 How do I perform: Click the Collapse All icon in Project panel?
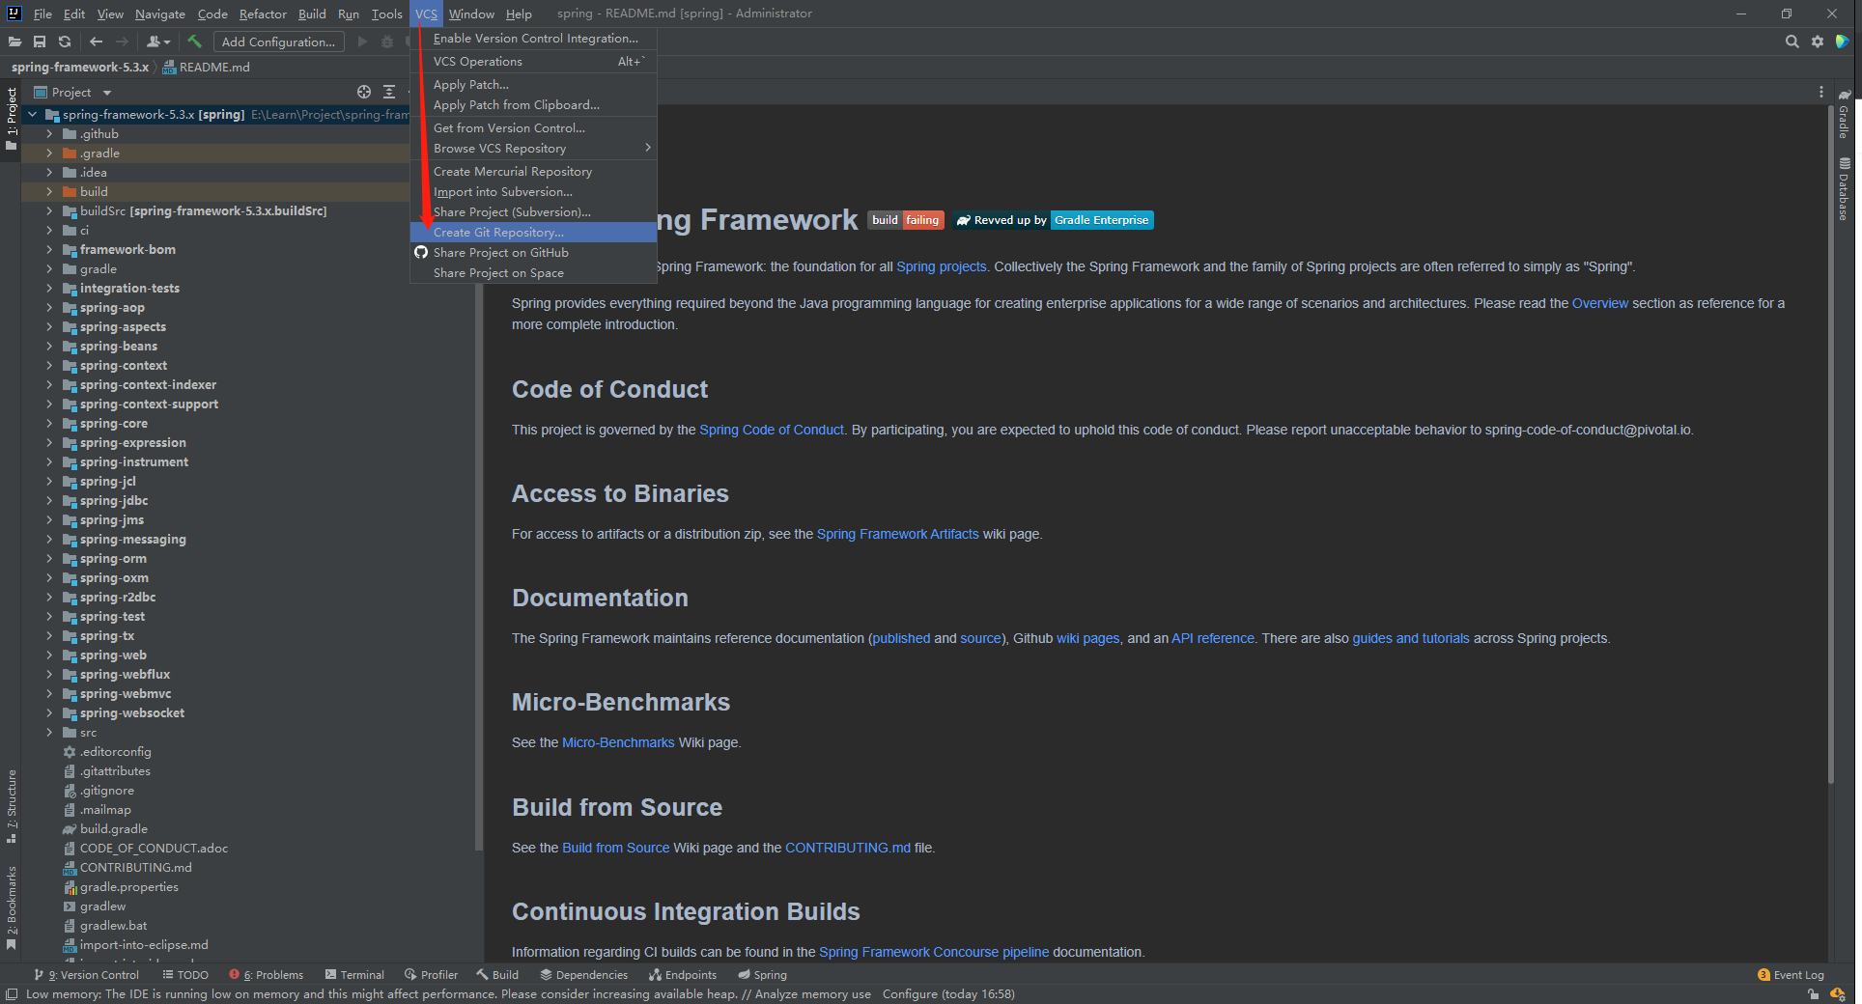pos(389,92)
